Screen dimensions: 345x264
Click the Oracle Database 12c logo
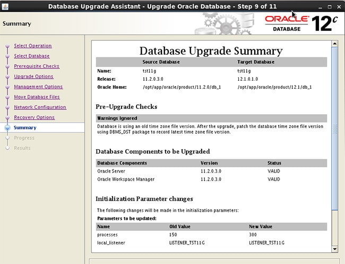click(x=301, y=23)
